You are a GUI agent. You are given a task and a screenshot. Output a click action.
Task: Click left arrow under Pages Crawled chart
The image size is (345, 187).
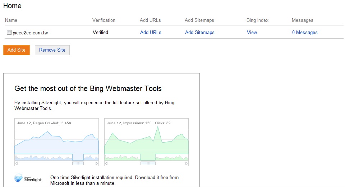click(x=17, y=163)
